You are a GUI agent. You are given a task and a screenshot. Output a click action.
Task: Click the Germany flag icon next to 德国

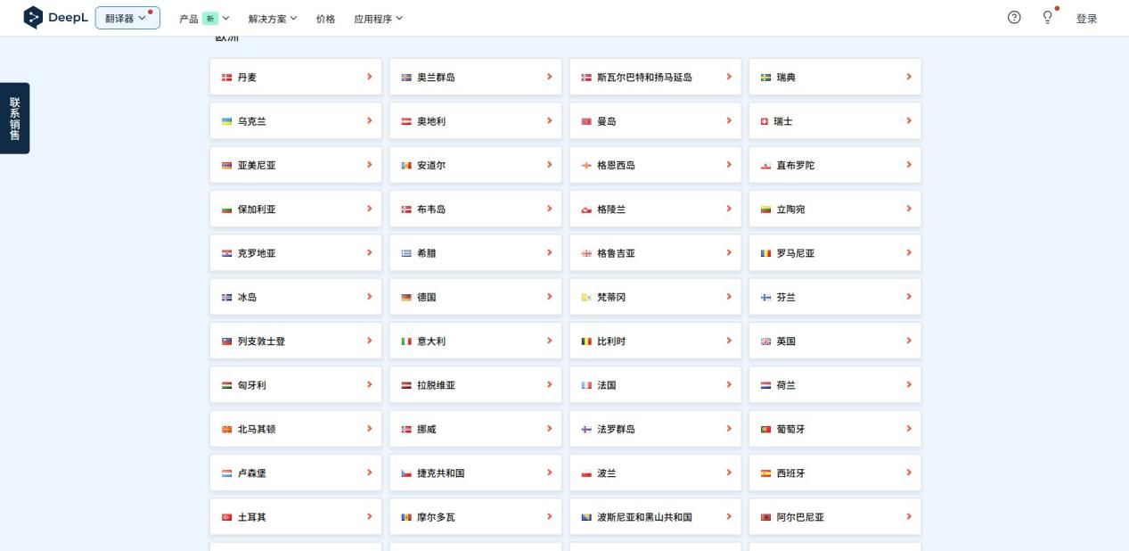click(406, 298)
